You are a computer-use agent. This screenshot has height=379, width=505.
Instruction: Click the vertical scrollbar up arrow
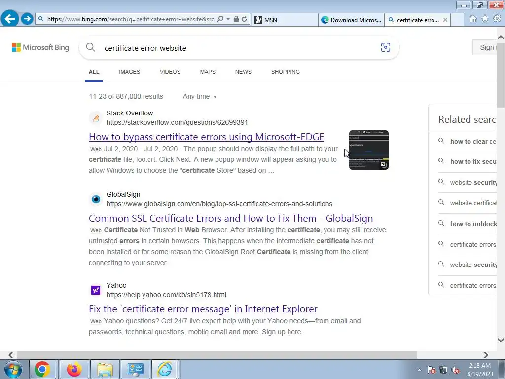point(501,37)
